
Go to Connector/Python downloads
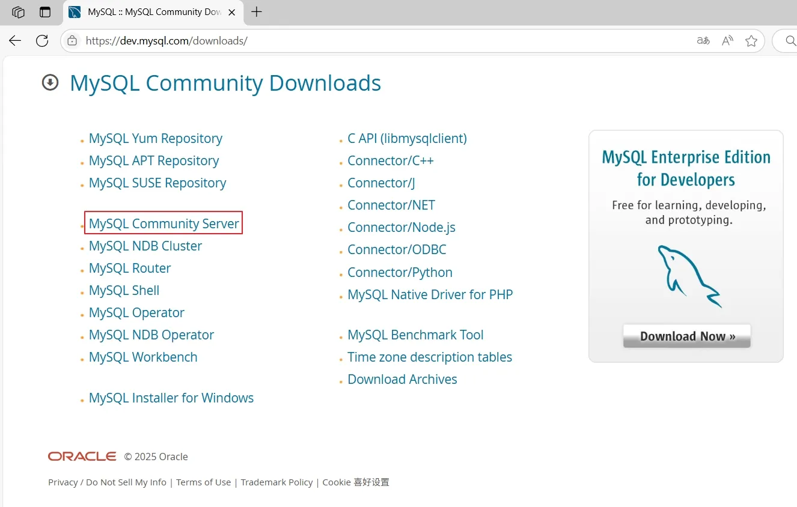click(400, 272)
